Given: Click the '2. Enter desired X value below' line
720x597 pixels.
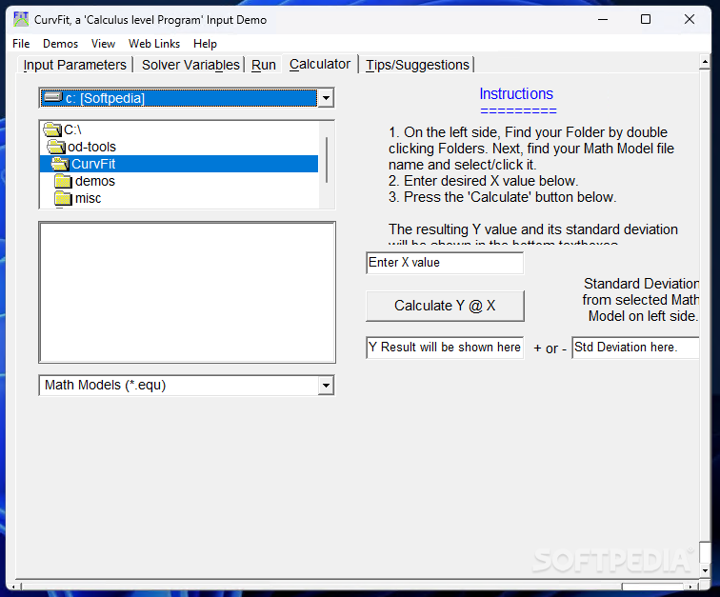Looking at the screenshot, I should click(484, 181).
